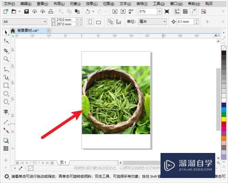Screen dimensions: 228x183
Task: Open the 编辑 menu
Action: (x=26, y=4)
